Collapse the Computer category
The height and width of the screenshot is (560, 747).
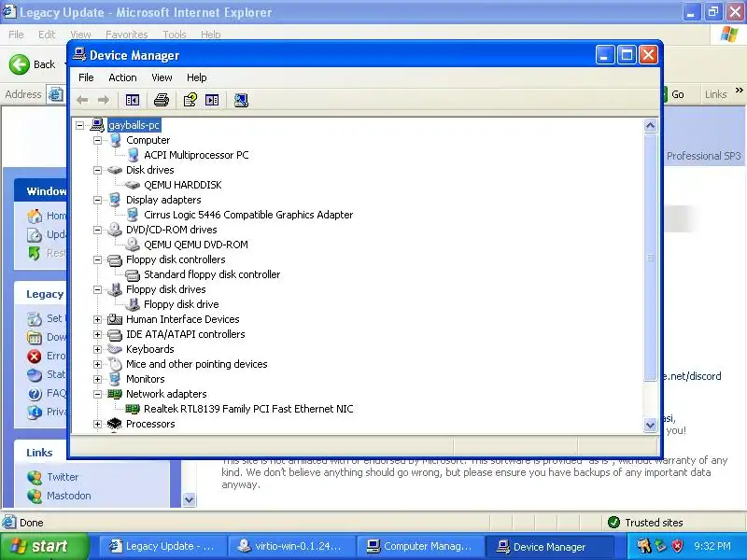coord(98,140)
